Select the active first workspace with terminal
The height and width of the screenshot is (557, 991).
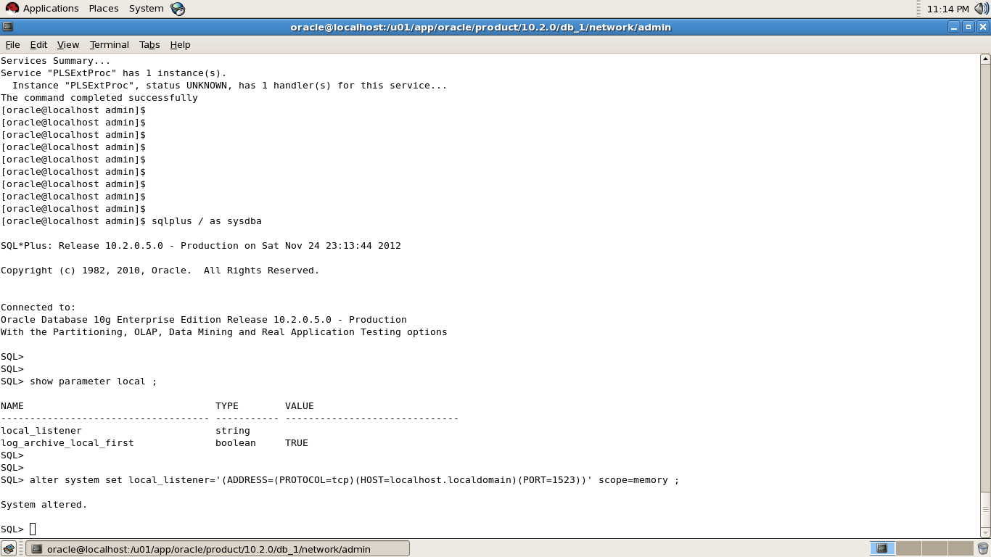click(882, 548)
